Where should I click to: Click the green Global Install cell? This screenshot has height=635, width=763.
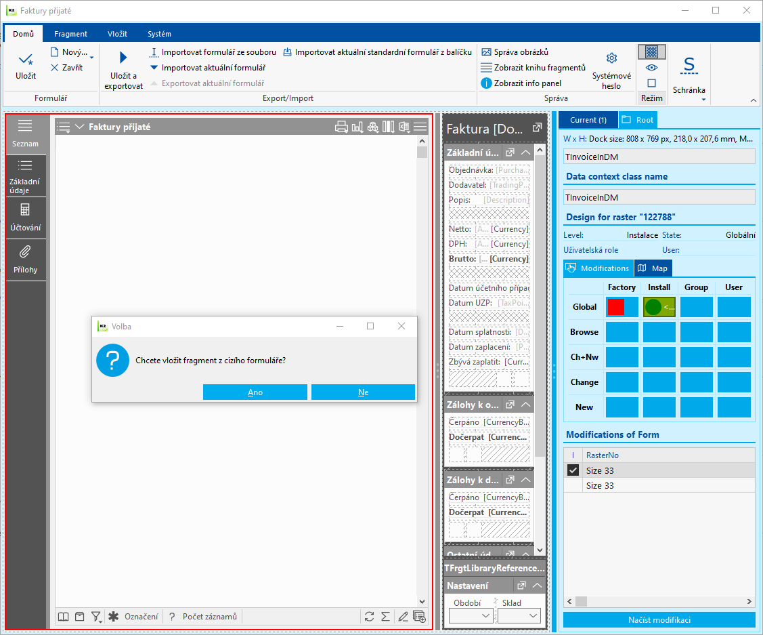click(x=659, y=307)
